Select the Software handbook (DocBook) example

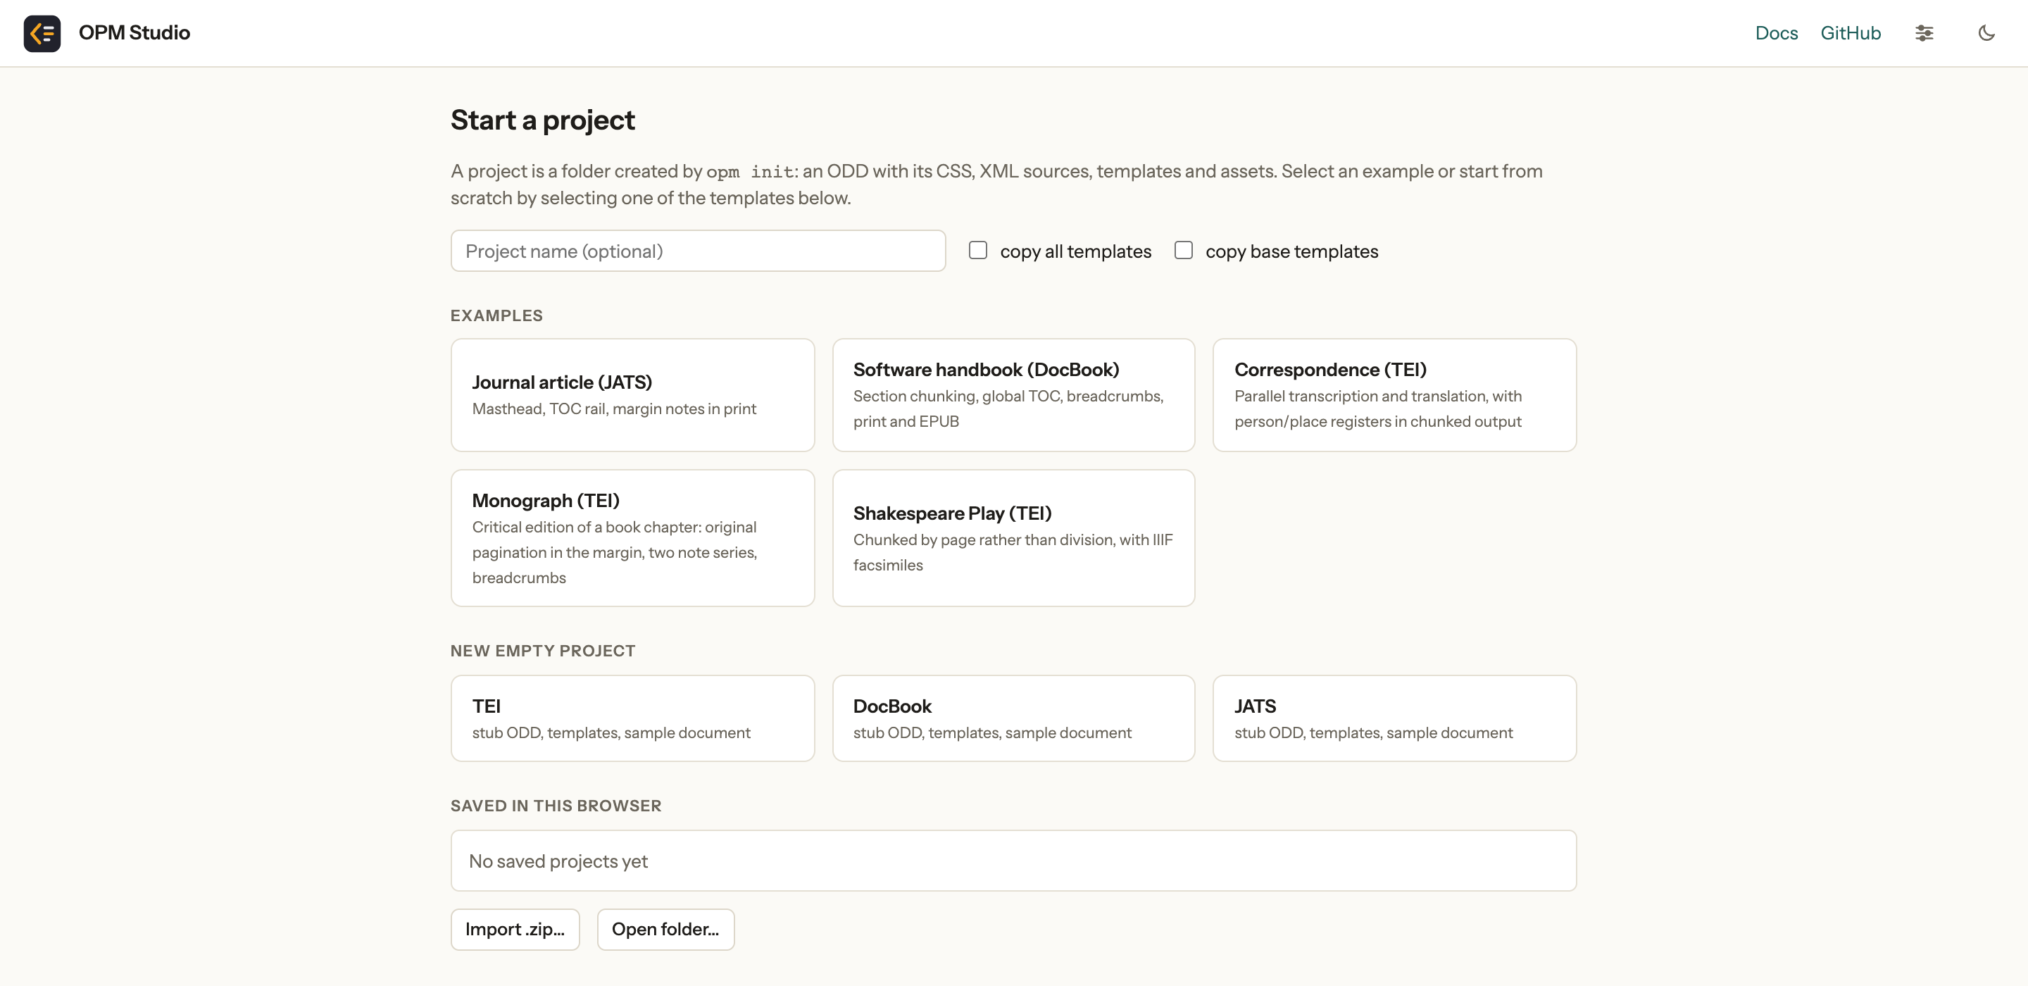[x=1013, y=395]
